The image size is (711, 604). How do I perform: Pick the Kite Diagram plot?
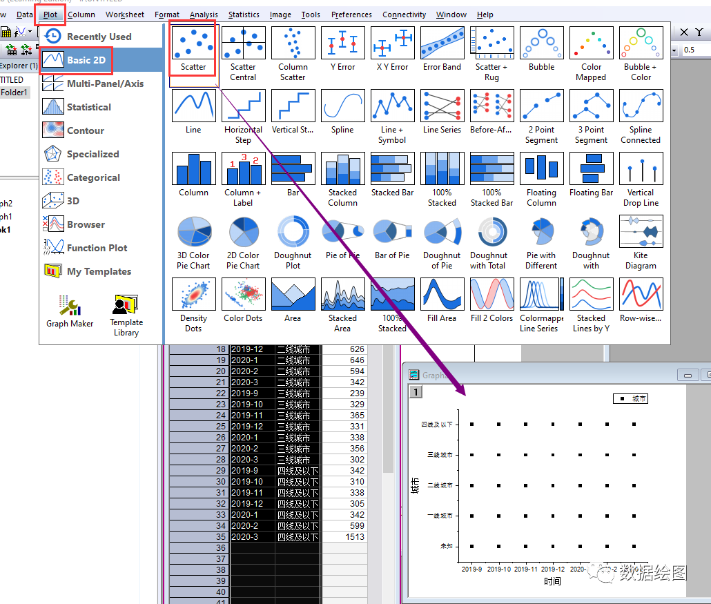pos(641,242)
